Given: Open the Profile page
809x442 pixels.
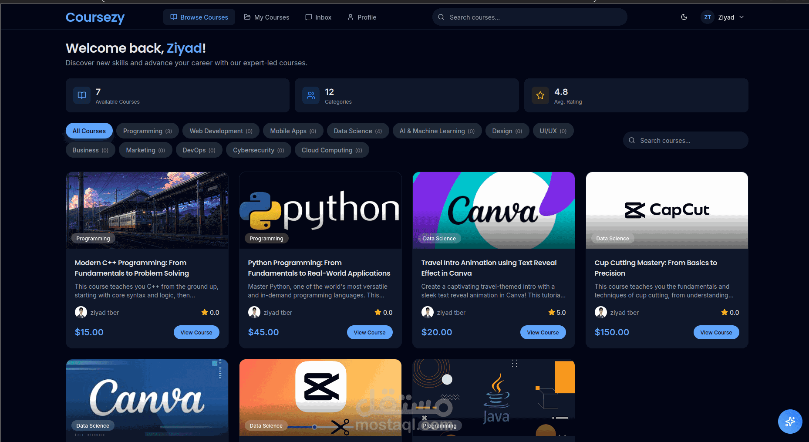Looking at the screenshot, I should pyautogui.click(x=362, y=17).
